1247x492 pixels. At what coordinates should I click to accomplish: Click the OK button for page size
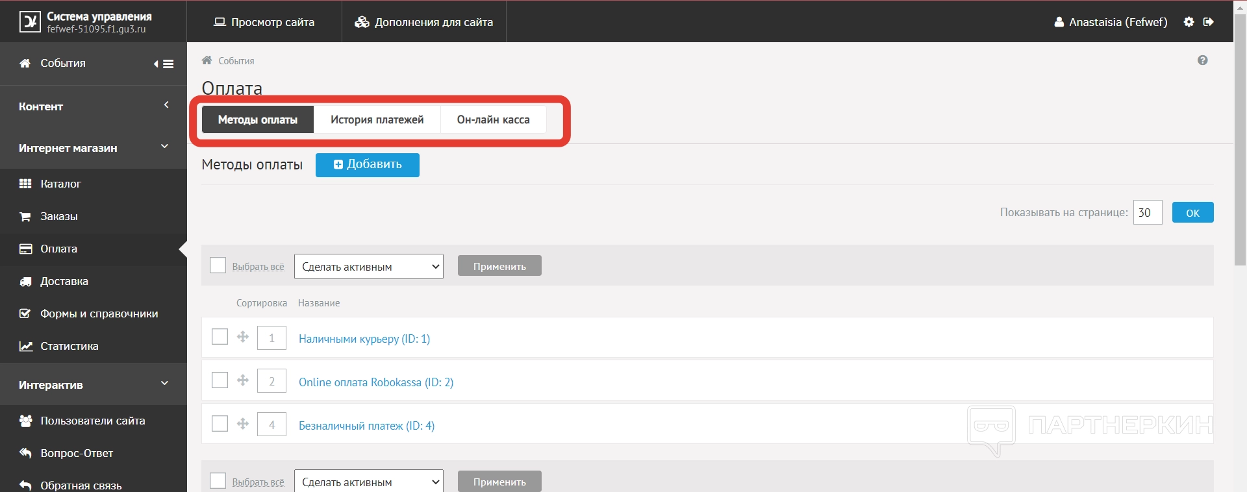pos(1193,212)
